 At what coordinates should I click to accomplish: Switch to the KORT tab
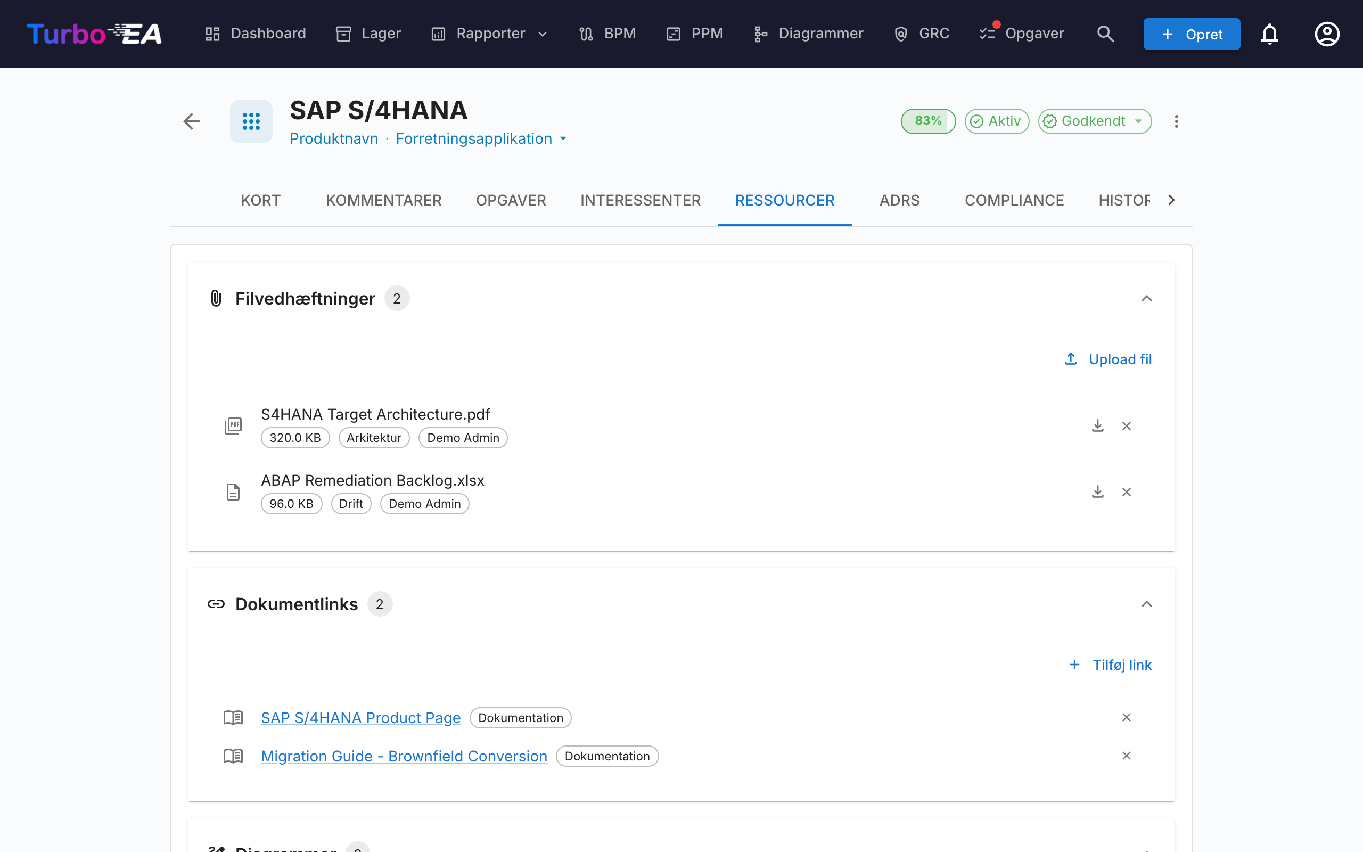click(260, 201)
